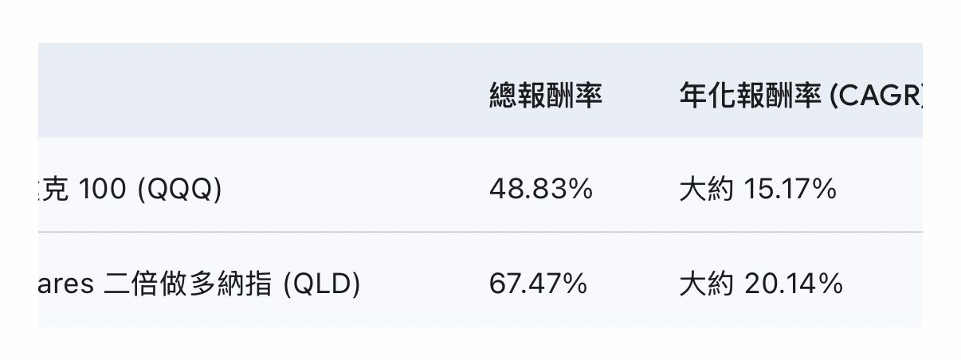Click the 總報酬率 column header

tap(545, 97)
